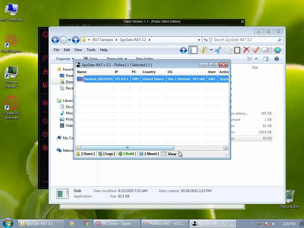Click the blue Up arrow toolbar icon

click(x=183, y=50)
